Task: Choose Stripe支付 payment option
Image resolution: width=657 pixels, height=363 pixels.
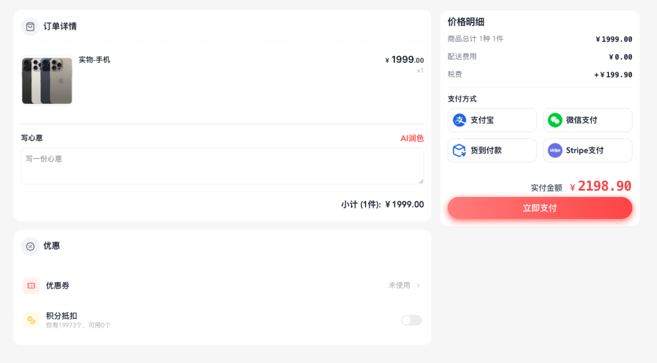Action: tap(588, 150)
